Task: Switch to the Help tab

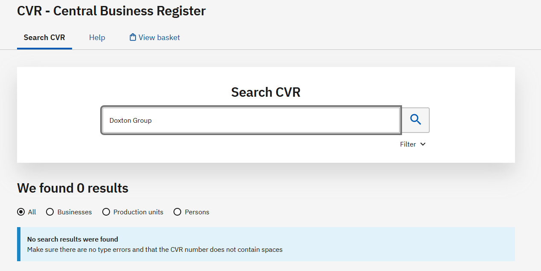Action: (x=97, y=37)
